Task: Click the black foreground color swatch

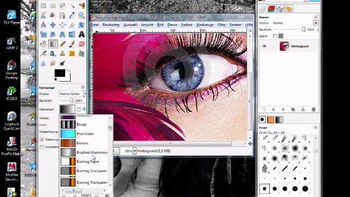Action: point(60,73)
